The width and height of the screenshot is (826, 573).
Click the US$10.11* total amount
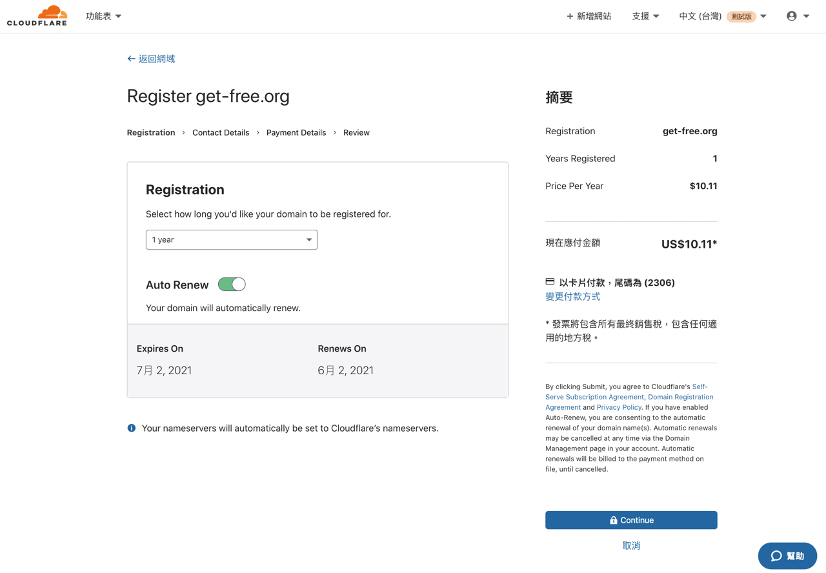tap(689, 244)
